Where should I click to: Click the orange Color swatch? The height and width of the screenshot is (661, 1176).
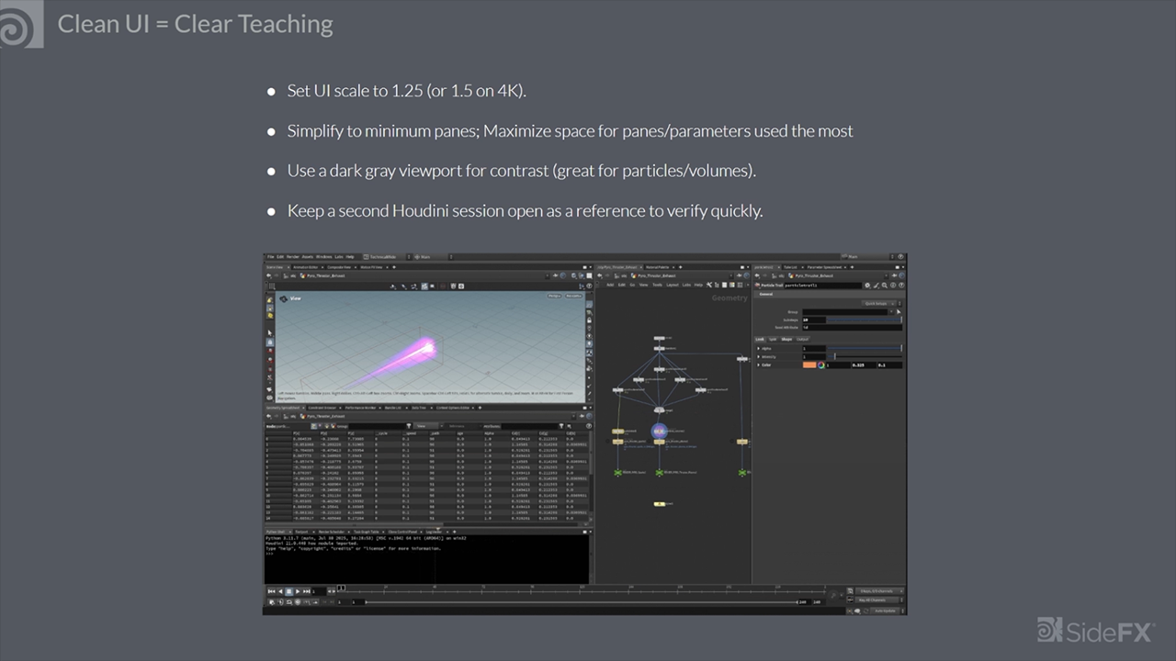pyautogui.click(x=808, y=365)
